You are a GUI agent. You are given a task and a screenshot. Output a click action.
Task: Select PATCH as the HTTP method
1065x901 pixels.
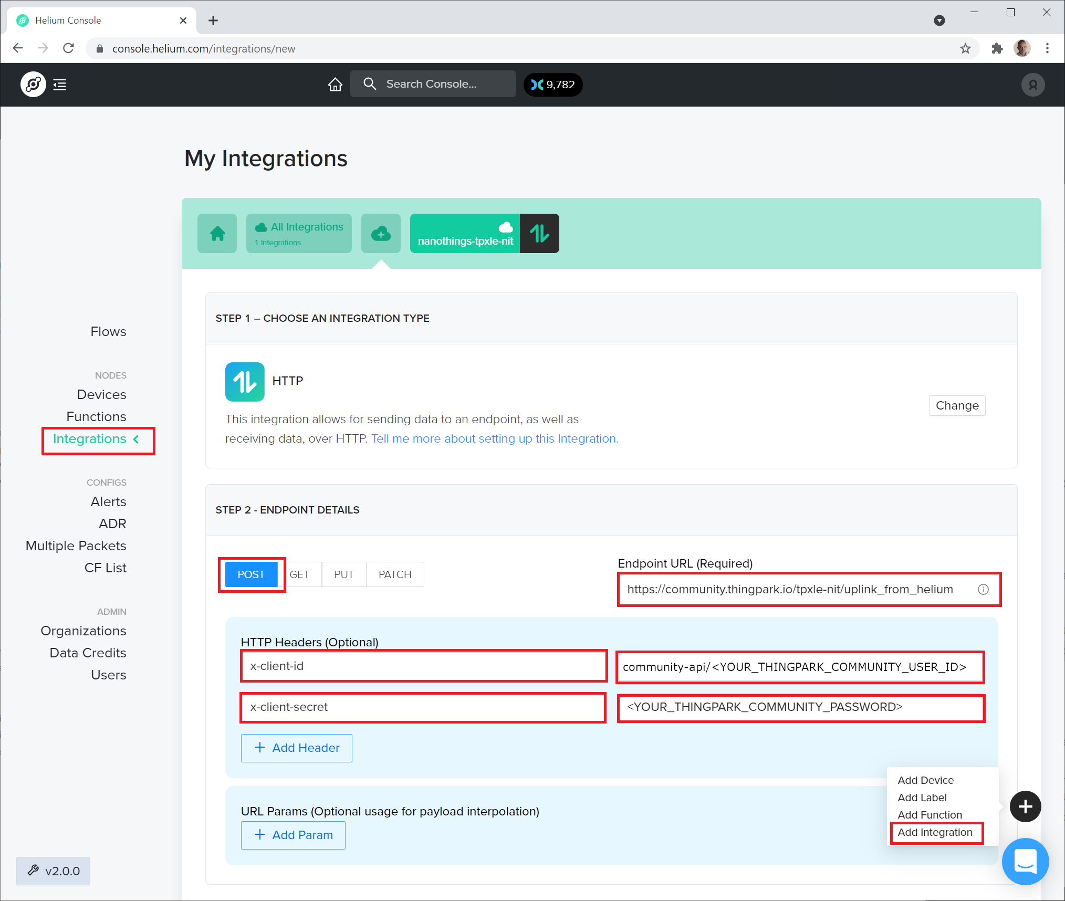tap(395, 574)
